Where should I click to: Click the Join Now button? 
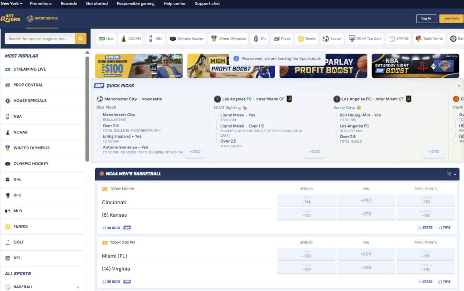tap(451, 19)
